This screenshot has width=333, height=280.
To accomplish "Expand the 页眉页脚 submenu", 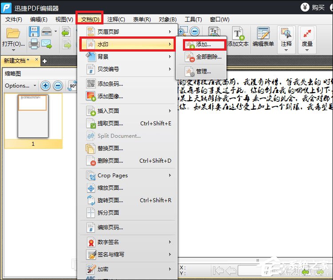I will click(128, 32).
